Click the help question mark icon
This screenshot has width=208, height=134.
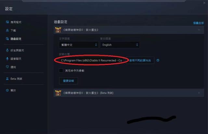(x=158, y=60)
